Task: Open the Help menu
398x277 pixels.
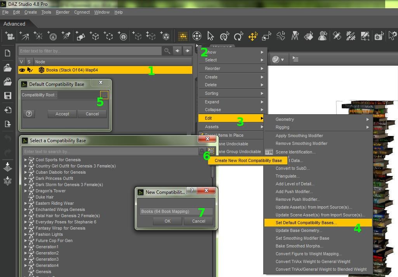Action: pos(118,12)
